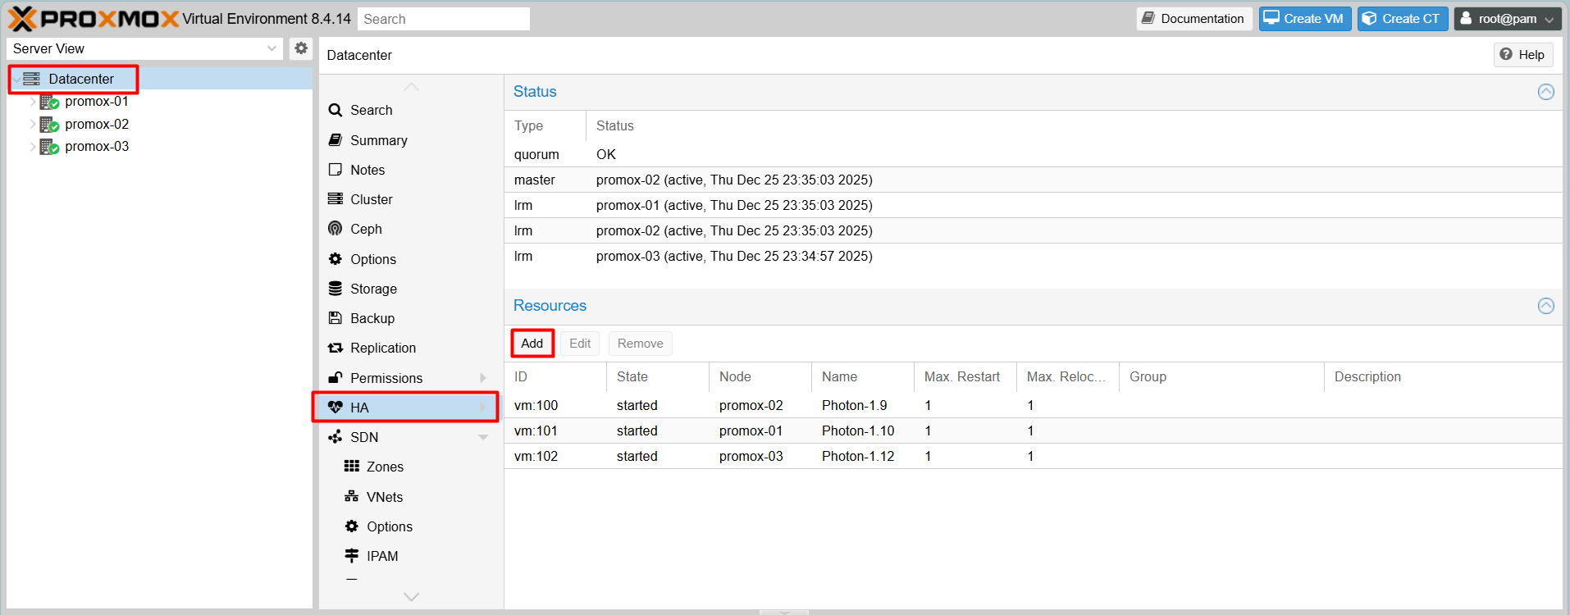This screenshot has height=615, width=1570.
Task: Expand the promox-01 tree node
Action: coord(33,102)
